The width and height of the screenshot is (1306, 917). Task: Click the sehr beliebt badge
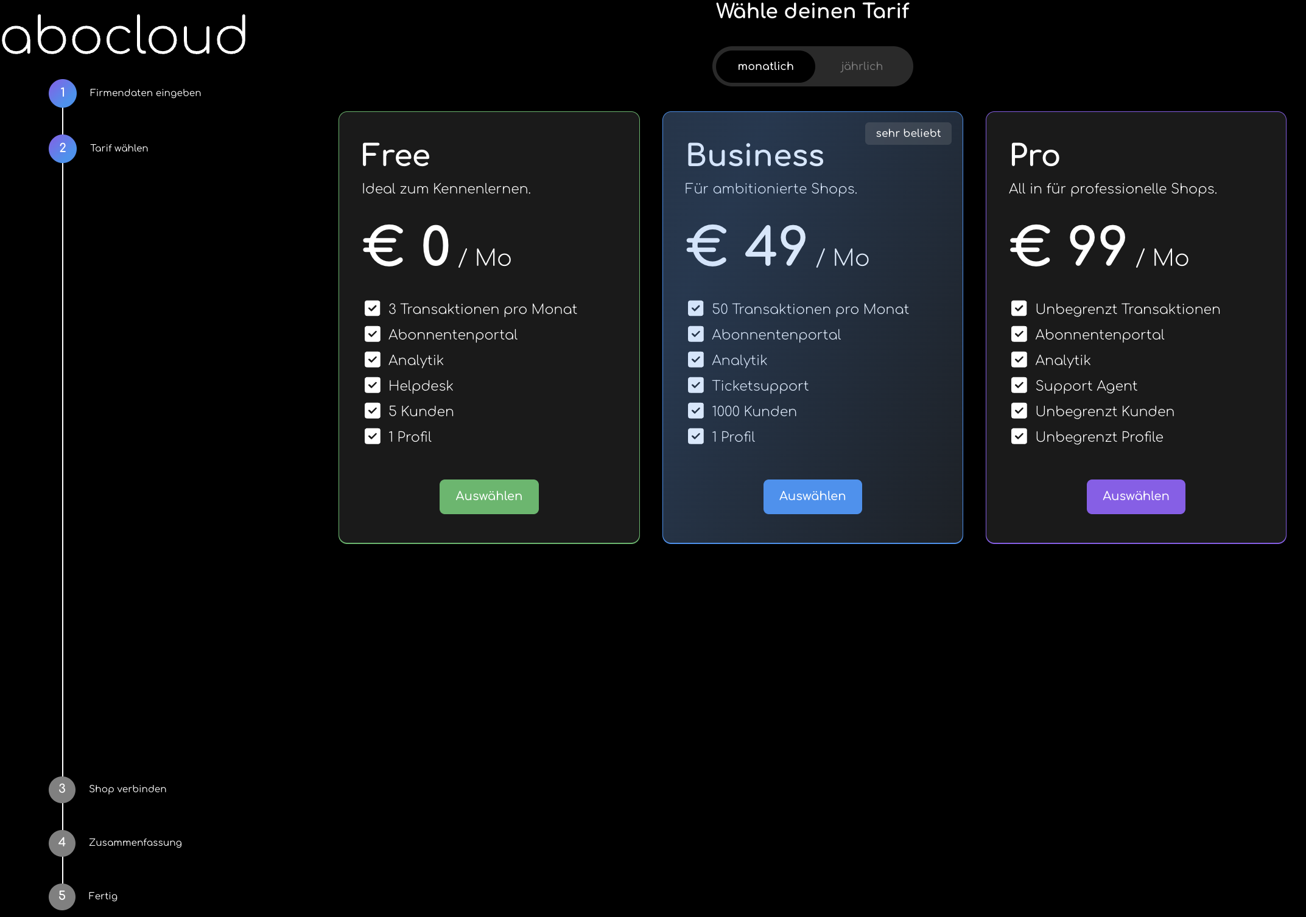[x=907, y=133]
